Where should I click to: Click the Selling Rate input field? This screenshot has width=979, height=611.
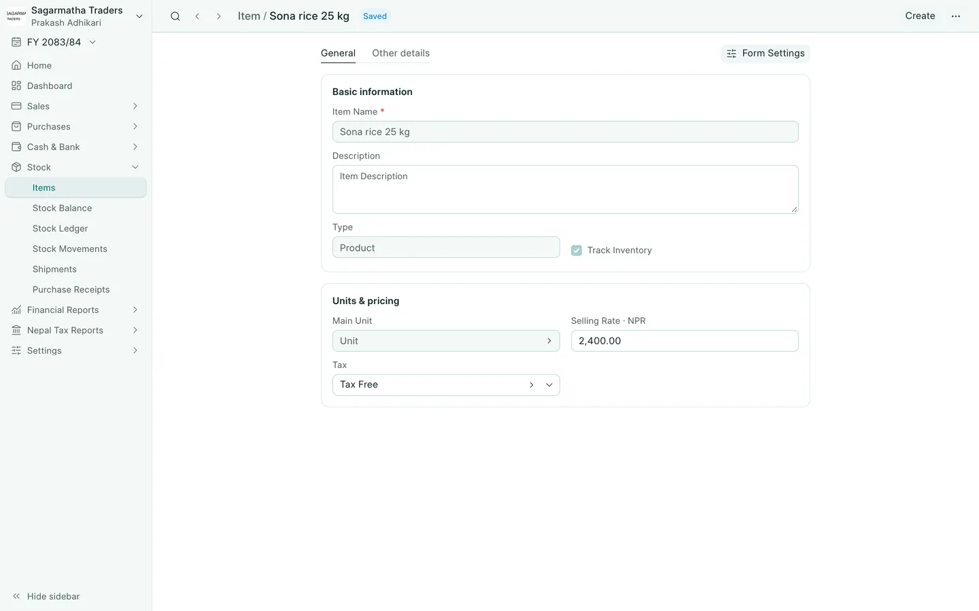[x=685, y=341]
